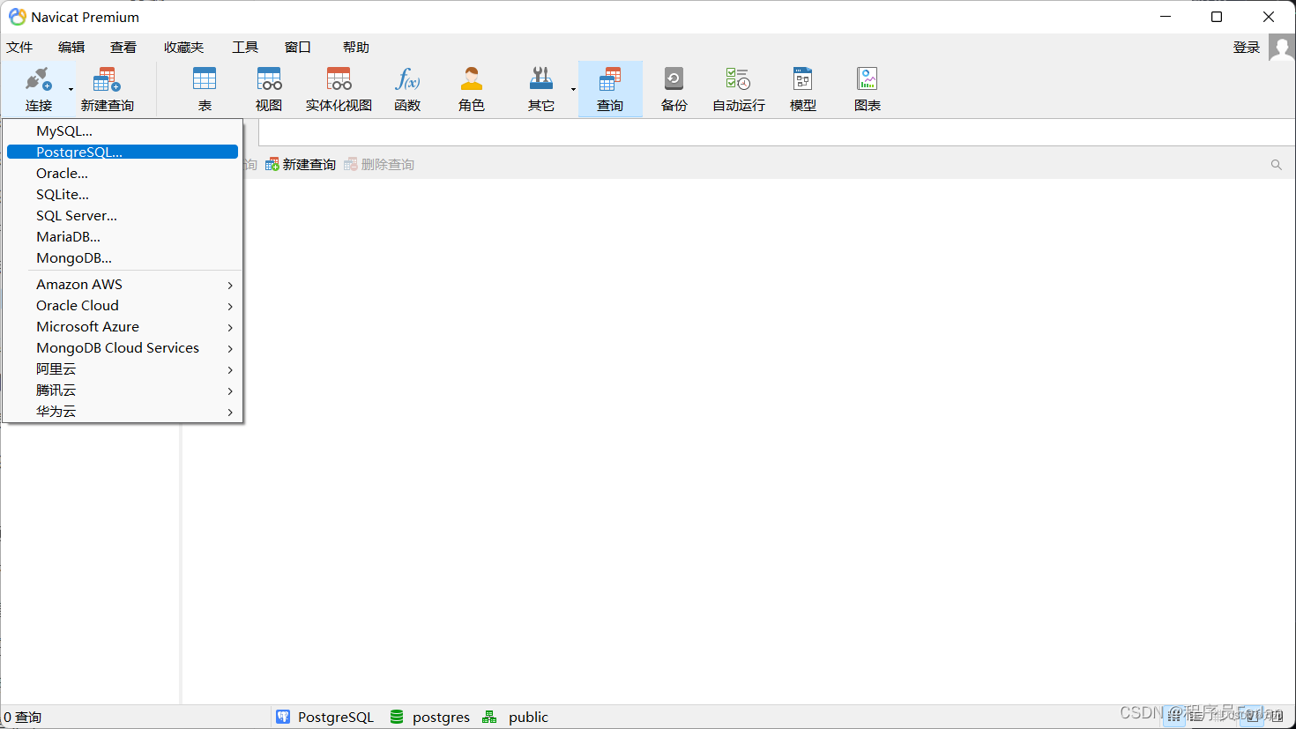Click postgres database in status bar

click(x=430, y=717)
